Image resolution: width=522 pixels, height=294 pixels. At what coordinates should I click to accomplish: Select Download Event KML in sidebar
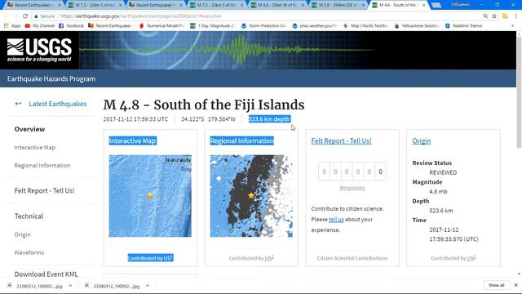click(x=46, y=274)
